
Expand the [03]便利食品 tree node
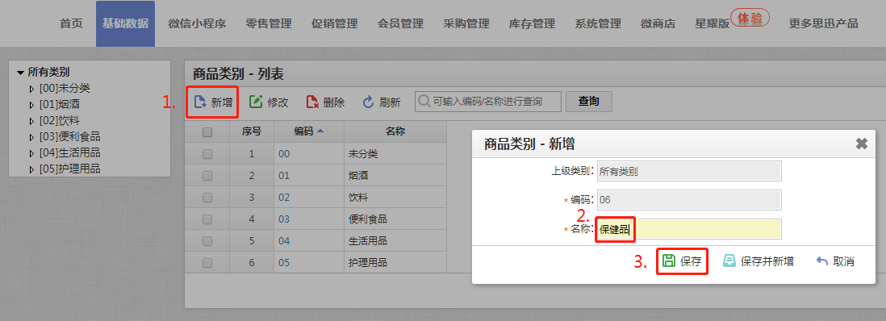(x=31, y=137)
